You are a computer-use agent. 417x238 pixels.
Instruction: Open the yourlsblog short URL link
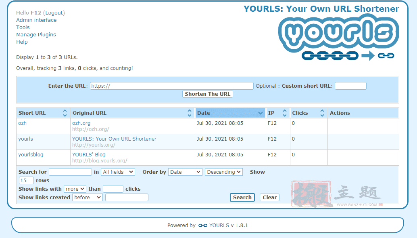click(31, 155)
